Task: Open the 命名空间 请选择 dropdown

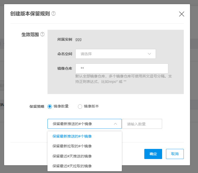Action: pyautogui.click(x=115, y=54)
